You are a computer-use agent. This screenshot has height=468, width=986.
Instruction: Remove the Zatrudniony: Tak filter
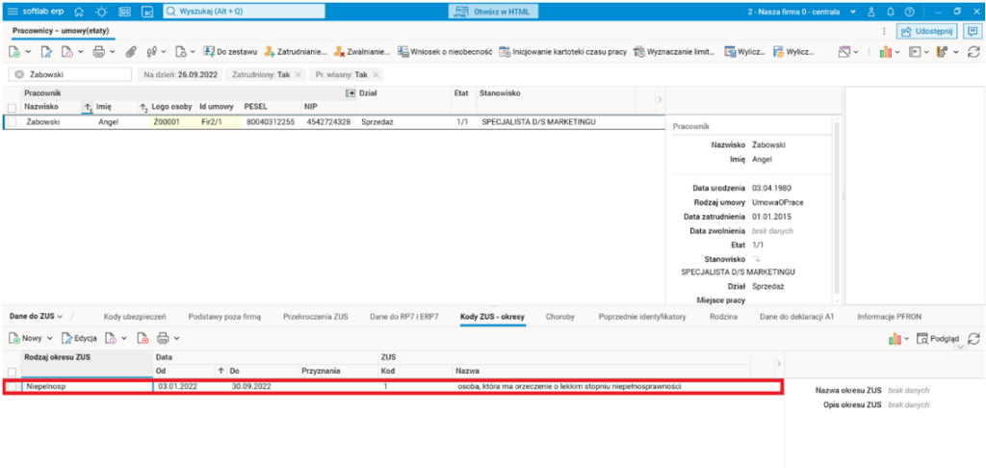tap(298, 74)
